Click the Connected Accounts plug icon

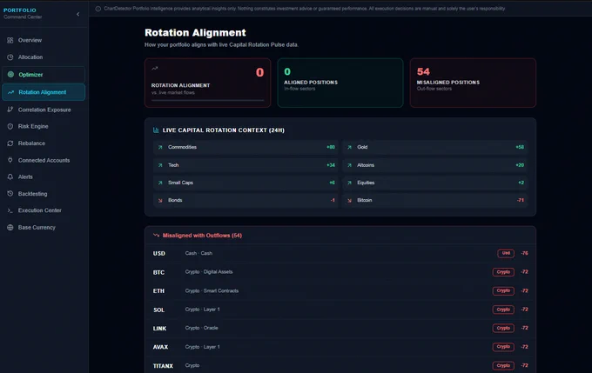[10, 160]
